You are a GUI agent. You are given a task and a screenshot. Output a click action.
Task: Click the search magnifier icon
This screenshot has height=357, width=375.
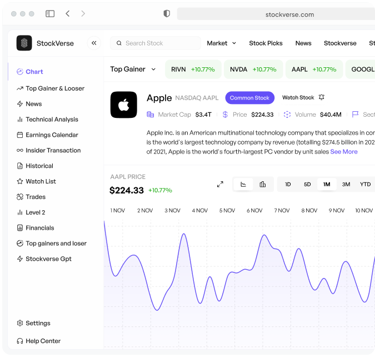coord(119,43)
